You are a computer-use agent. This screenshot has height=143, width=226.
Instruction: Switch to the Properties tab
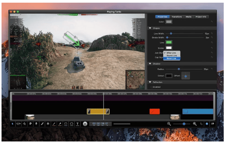[x=163, y=17]
